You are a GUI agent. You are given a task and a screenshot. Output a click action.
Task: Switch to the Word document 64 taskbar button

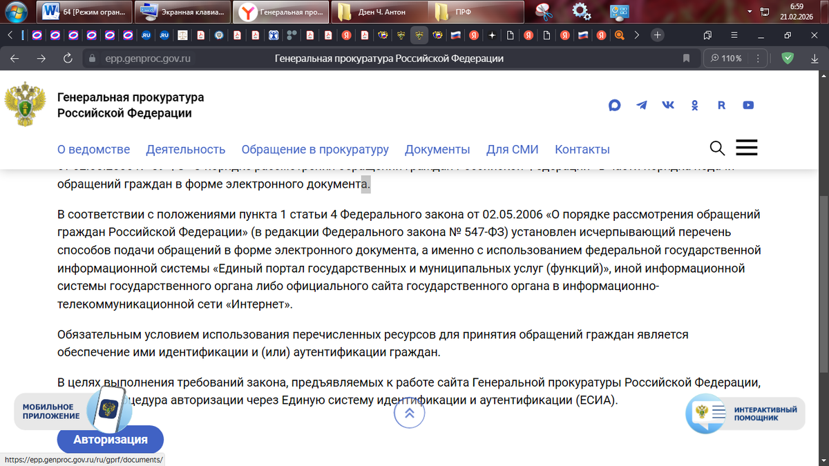click(86, 12)
